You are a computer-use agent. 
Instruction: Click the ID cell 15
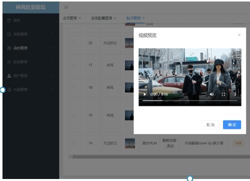pos(90,115)
